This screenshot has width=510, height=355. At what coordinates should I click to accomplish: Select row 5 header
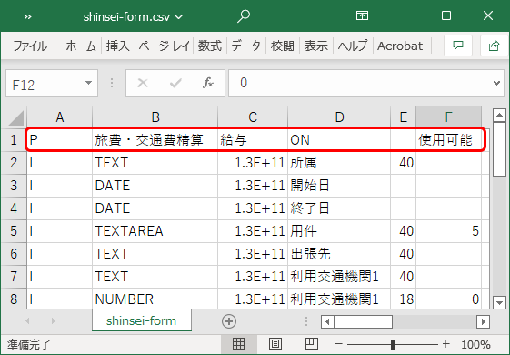pyautogui.click(x=14, y=231)
